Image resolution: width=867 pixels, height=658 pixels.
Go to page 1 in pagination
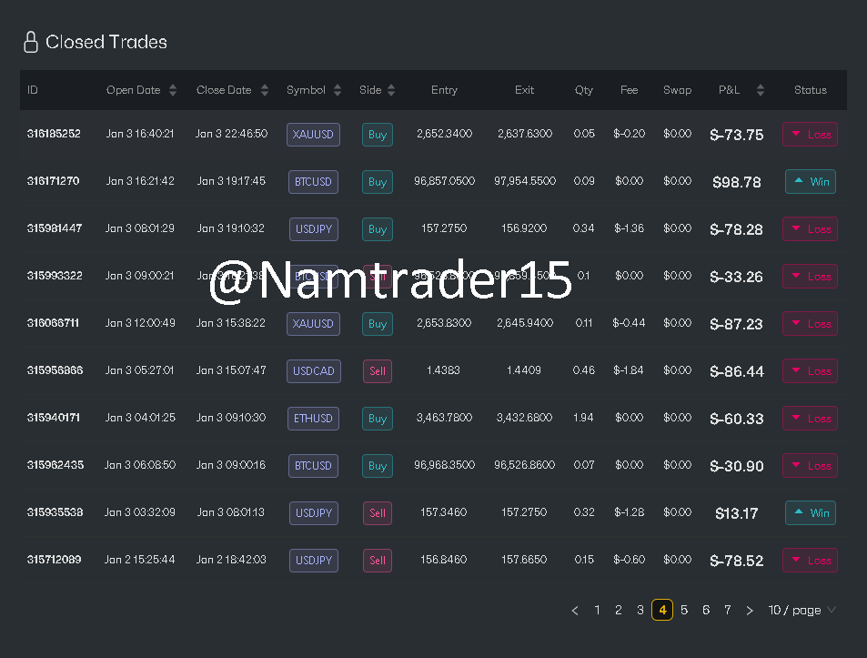[597, 610]
